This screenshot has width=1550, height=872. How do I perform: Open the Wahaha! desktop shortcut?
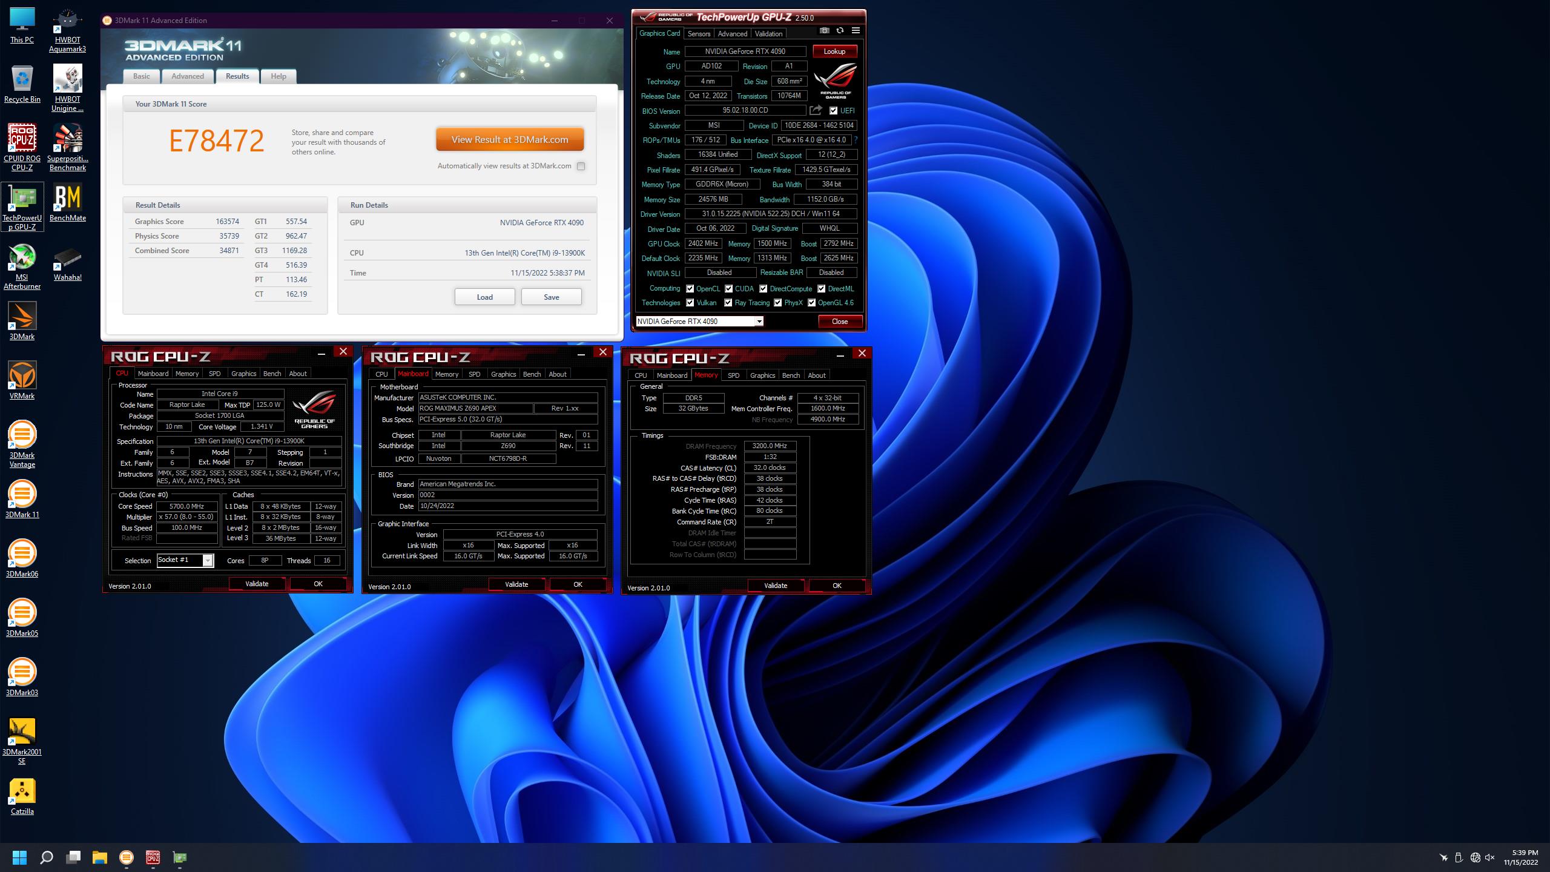67,262
